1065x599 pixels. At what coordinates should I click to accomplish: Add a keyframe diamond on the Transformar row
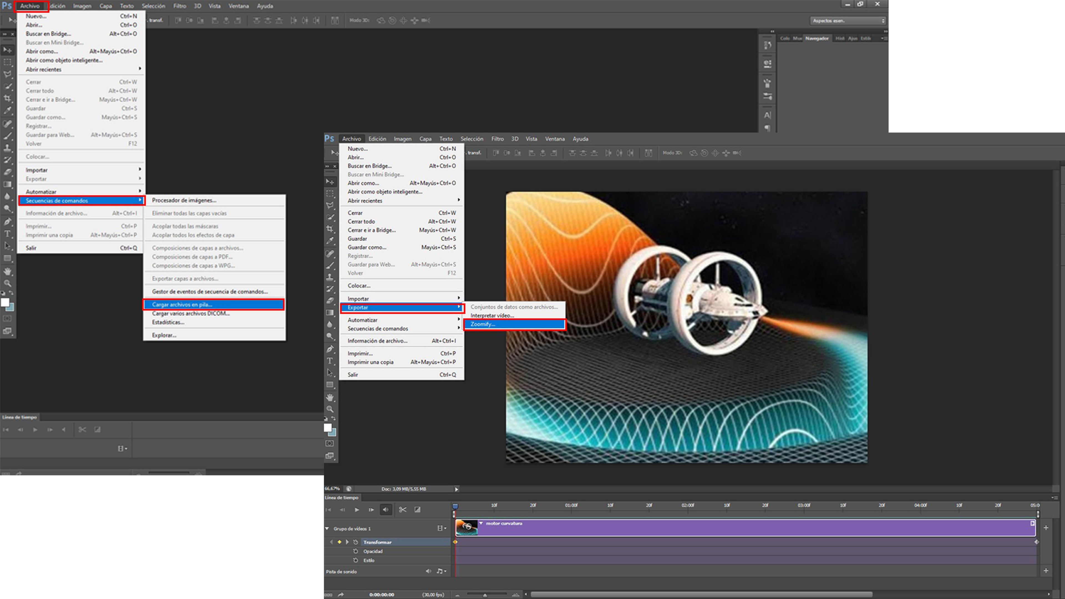(x=339, y=542)
